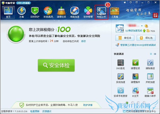Open the main menu icon in title bar

click(x=137, y=3)
